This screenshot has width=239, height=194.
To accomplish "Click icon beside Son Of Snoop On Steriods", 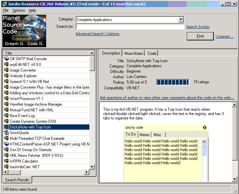I will point(6,150).
